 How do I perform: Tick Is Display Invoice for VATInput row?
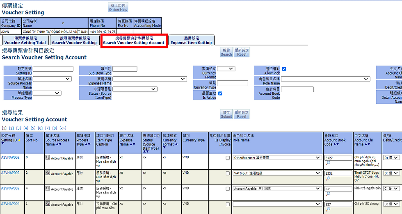228,173
